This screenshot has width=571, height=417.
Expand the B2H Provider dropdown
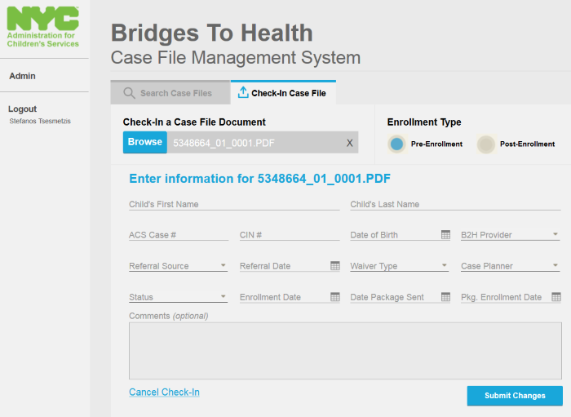[x=510, y=235]
